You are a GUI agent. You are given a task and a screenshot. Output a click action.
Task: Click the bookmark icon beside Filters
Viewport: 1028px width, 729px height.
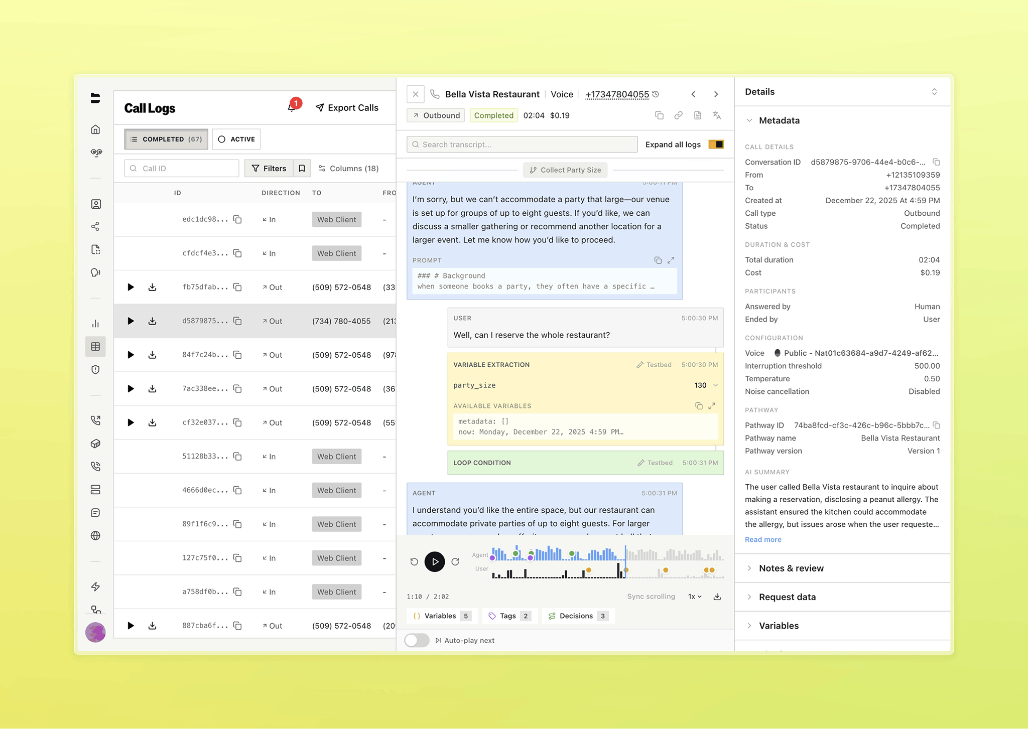(302, 168)
